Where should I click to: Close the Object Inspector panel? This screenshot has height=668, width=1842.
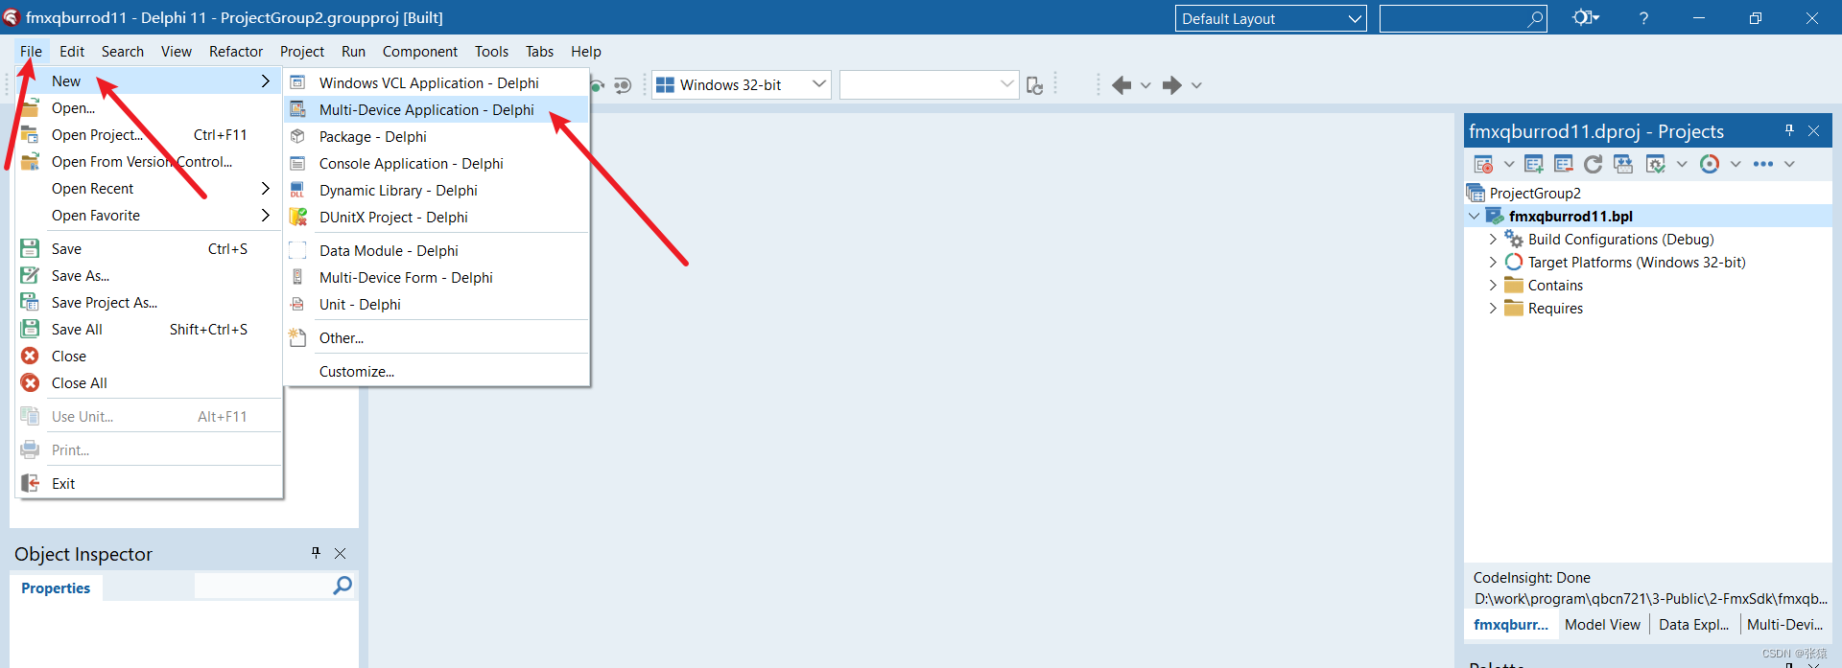(340, 553)
